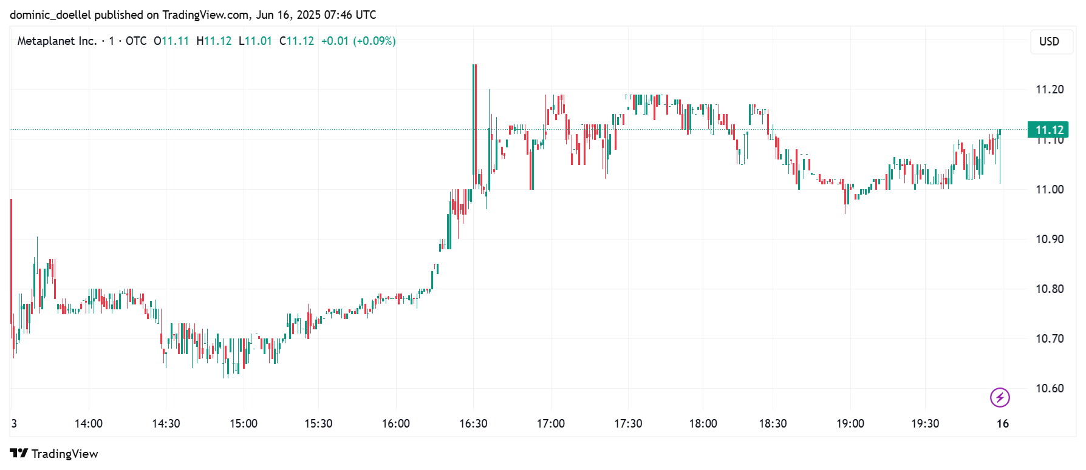Screen dimensions: 1086x470
Task: Select the 19:00 time axis marker
Action: tap(850, 423)
